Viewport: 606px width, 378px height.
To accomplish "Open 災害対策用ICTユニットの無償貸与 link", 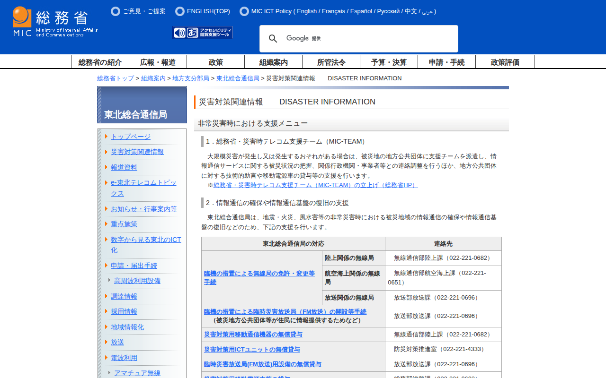I will point(252,350).
